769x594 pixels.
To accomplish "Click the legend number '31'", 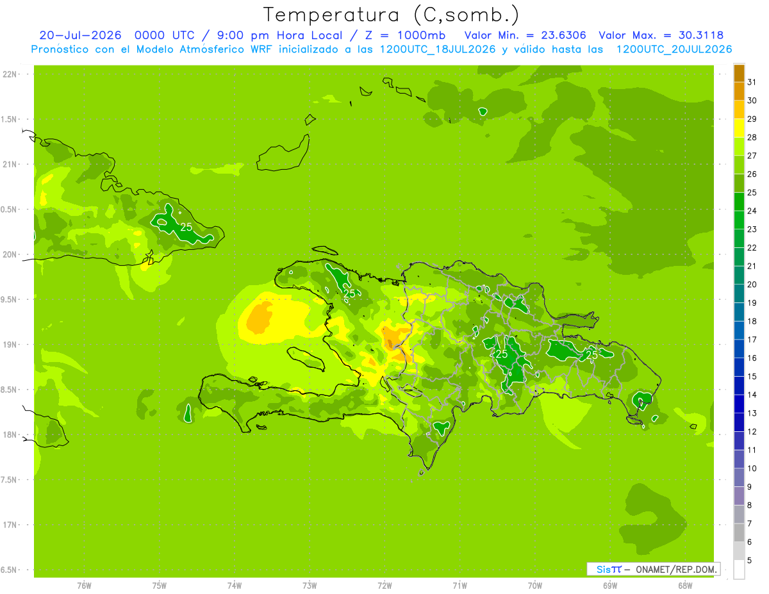I will click(752, 82).
